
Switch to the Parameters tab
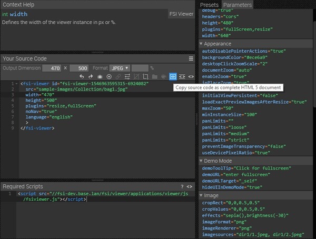click(237, 5)
